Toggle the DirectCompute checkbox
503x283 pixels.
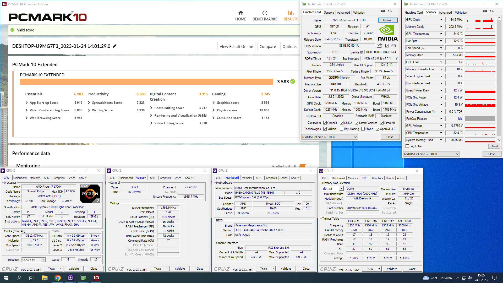click(357, 123)
